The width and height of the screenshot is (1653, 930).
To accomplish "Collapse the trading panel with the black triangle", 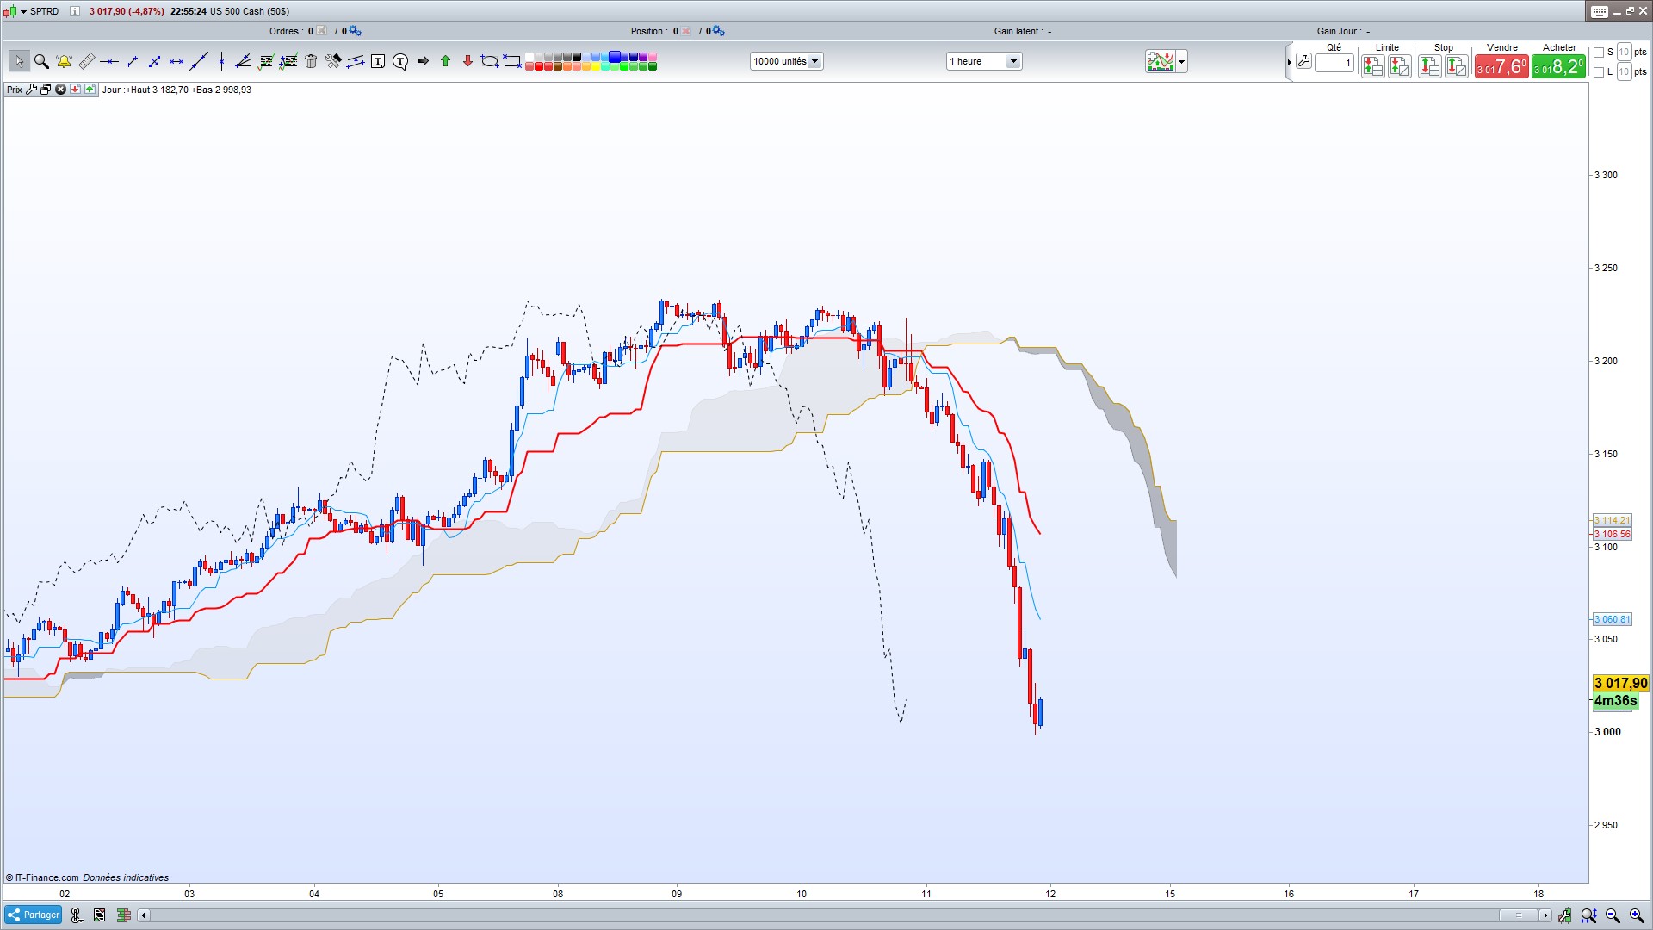I will [1289, 62].
